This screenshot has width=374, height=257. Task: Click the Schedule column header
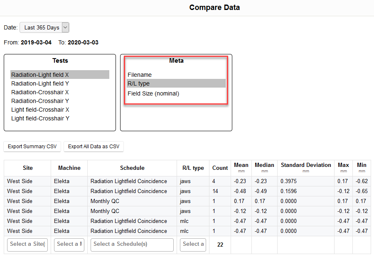click(132, 168)
